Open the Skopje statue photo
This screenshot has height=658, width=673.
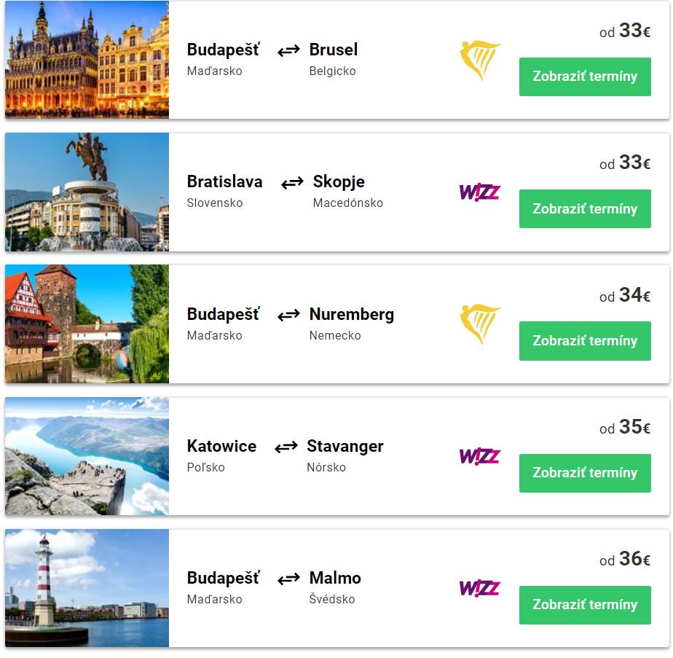tap(87, 192)
